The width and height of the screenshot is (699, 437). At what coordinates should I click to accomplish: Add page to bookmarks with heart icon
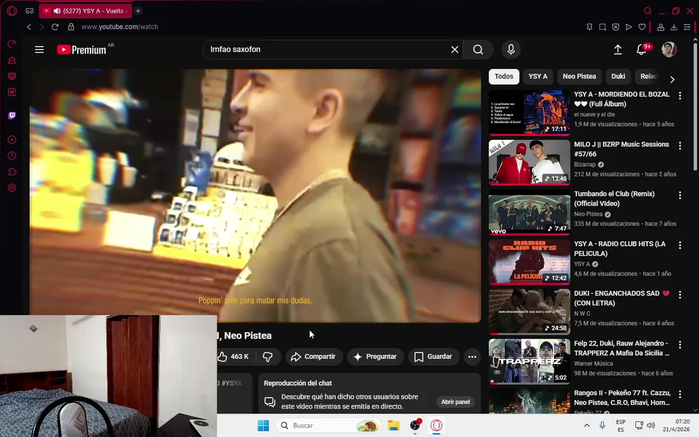click(642, 27)
